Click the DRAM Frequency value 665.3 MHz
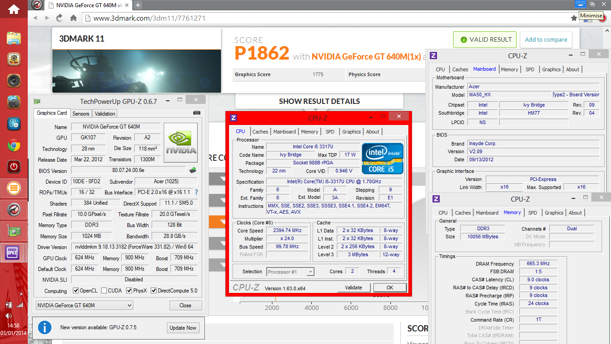The width and height of the screenshot is (611, 344). (x=539, y=263)
